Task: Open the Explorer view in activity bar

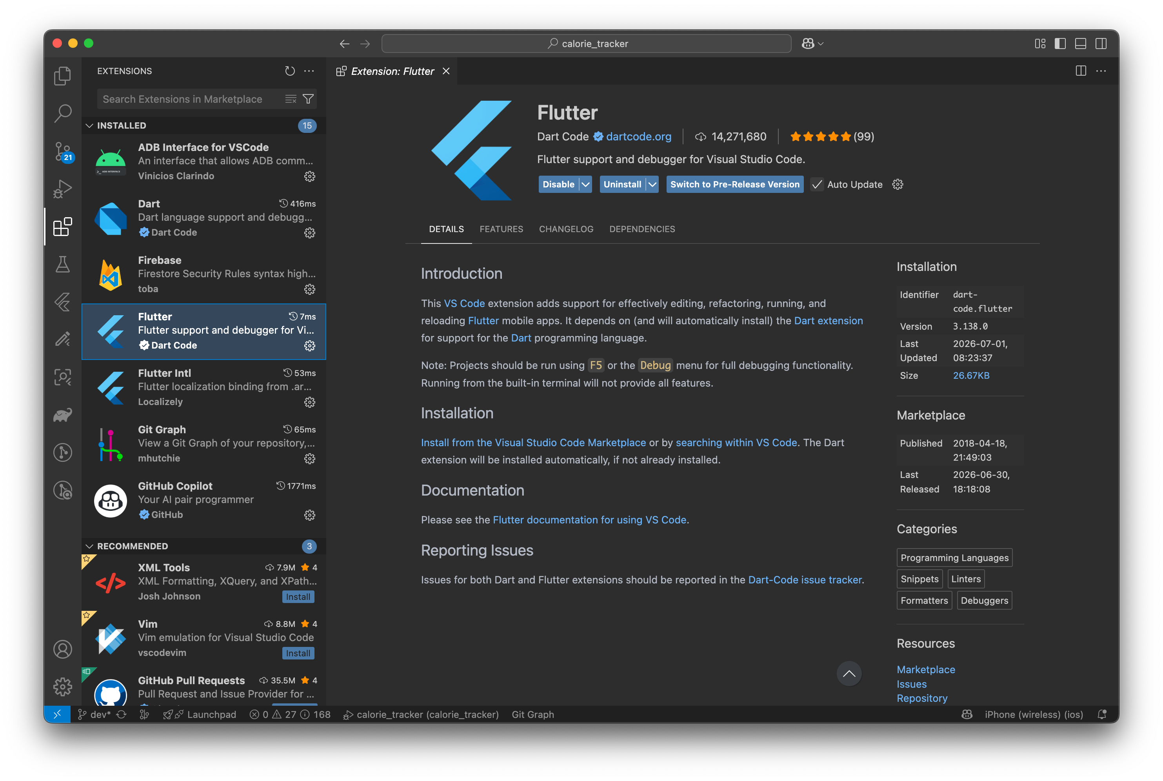Action: click(63, 76)
